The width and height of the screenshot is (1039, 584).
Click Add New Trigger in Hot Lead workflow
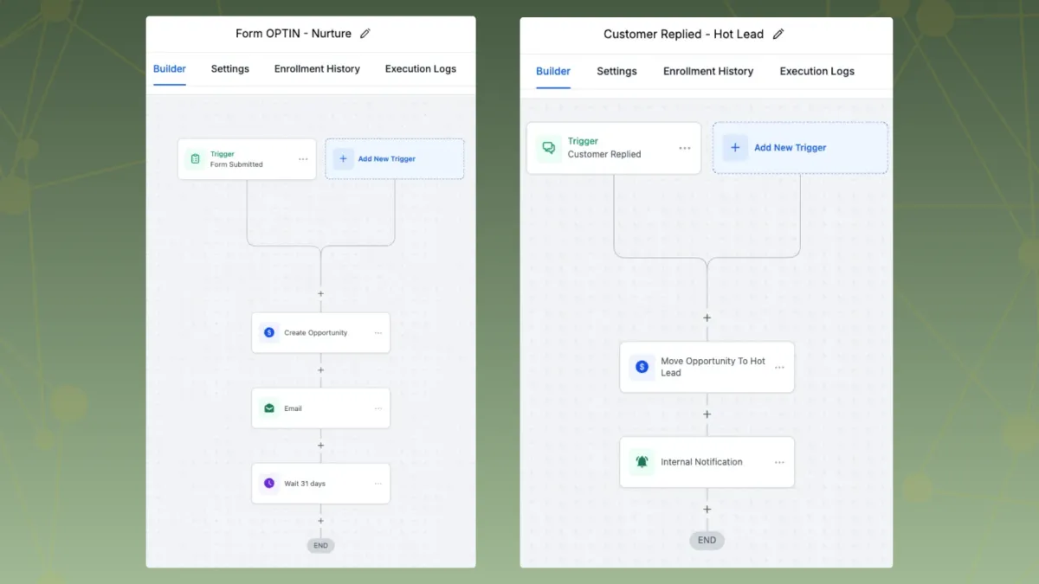[800, 148]
